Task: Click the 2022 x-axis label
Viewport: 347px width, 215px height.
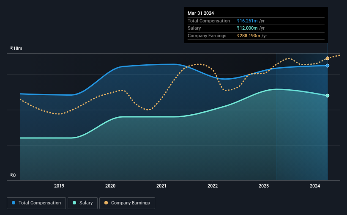Action: click(x=213, y=186)
